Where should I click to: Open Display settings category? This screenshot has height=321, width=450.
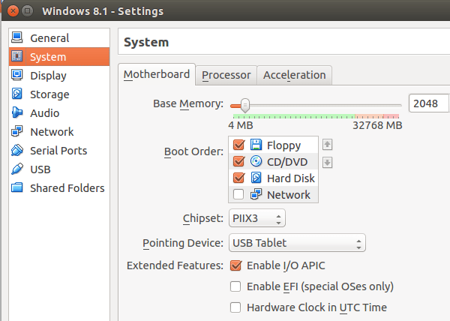point(59,76)
